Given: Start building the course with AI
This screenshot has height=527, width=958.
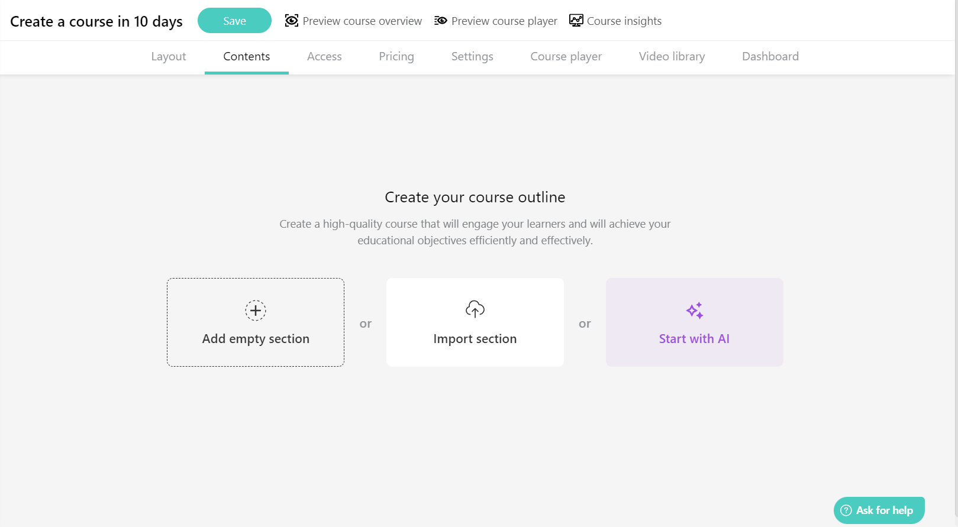Looking at the screenshot, I should click(694, 338).
